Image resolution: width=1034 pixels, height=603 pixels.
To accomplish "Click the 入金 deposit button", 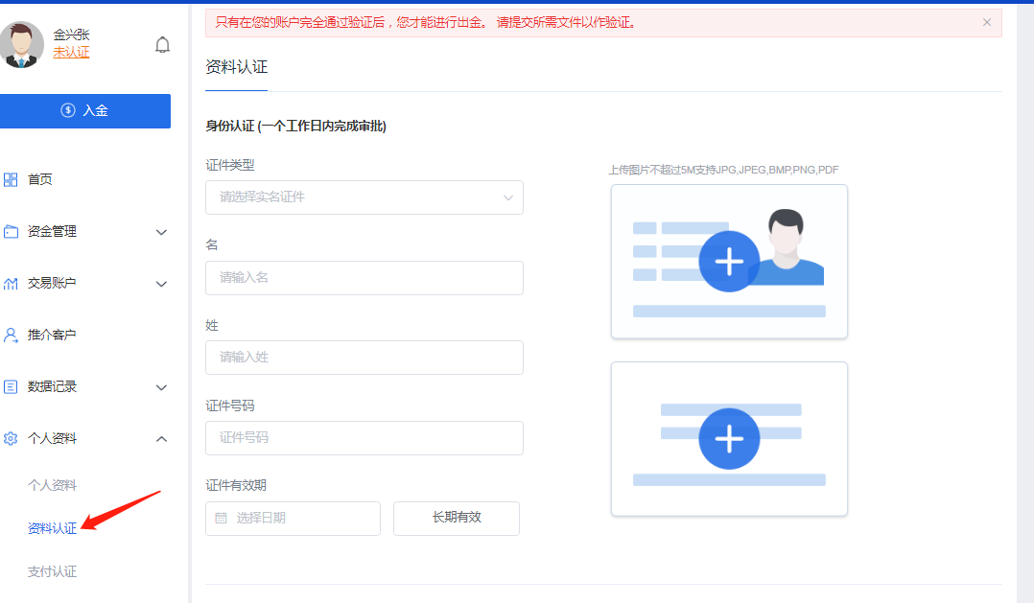I will [85, 110].
